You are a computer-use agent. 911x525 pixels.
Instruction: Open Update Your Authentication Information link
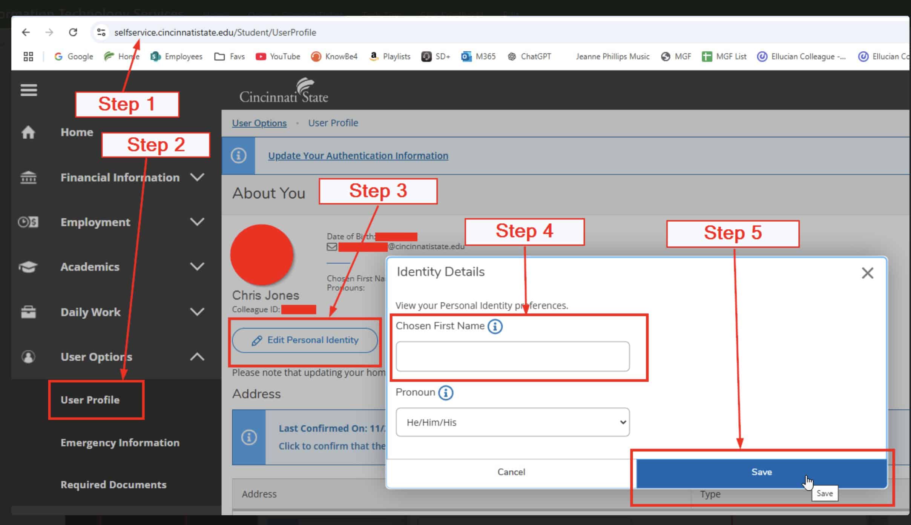[358, 156]
